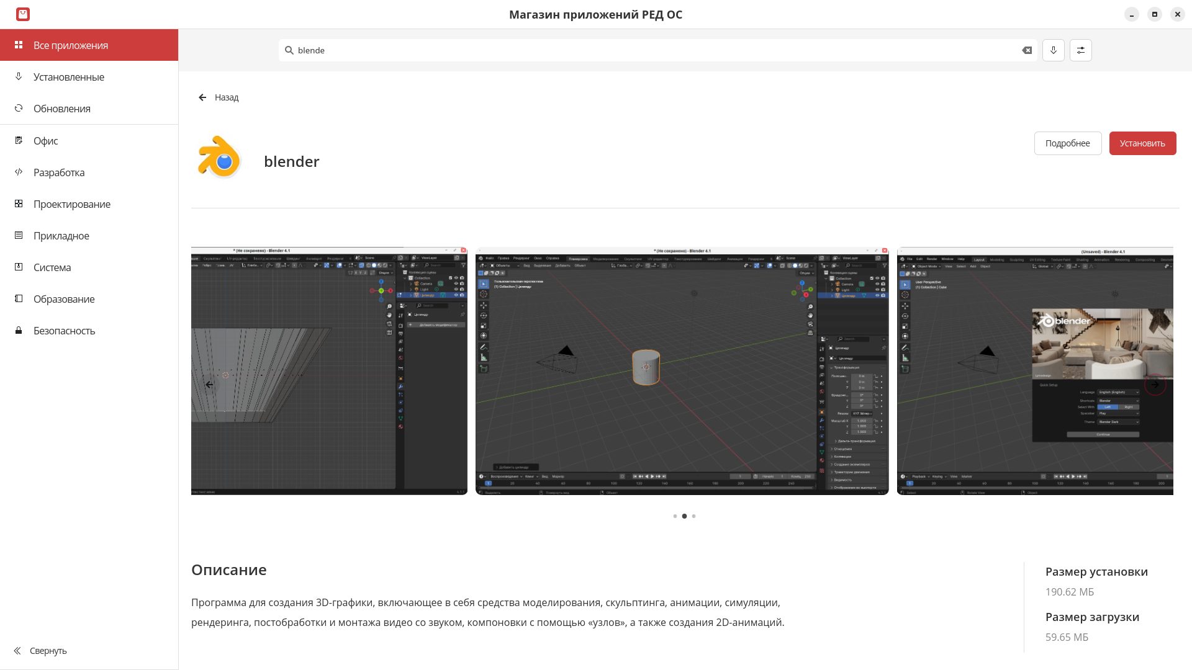Show next screenshot with right arrow
This screenshot has height=670, width=1192.
1155,385
